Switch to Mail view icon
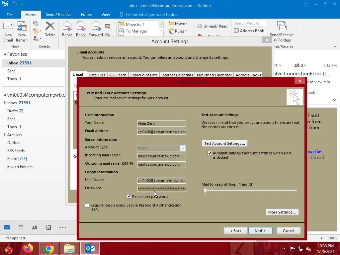This screenshot has height=255, width=340. tap(7, 227)
